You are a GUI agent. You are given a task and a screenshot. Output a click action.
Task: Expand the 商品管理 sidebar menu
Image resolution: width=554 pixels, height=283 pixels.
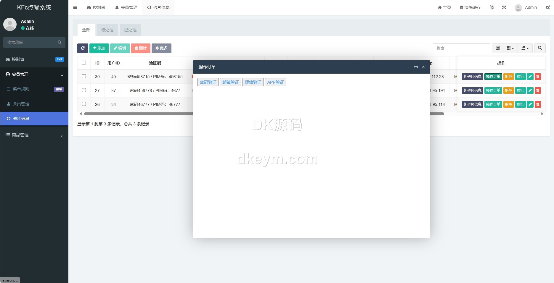tap(34, 135)
